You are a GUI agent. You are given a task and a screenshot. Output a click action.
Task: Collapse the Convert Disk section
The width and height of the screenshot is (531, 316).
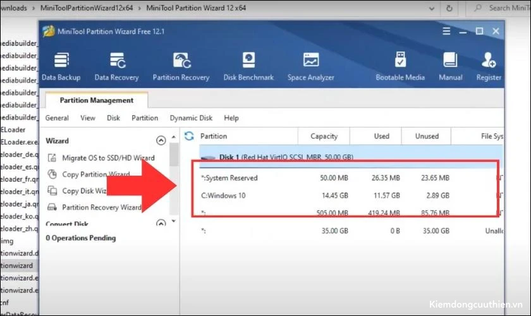pos(161,223)
